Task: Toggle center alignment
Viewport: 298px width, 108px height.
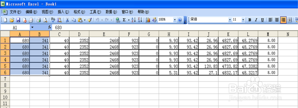Action: coord(277,20)
